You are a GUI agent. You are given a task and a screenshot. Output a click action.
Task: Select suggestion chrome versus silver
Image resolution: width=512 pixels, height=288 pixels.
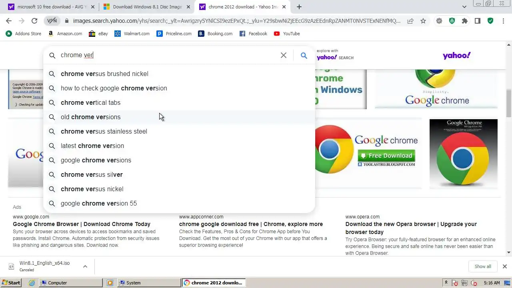[179, 174]
